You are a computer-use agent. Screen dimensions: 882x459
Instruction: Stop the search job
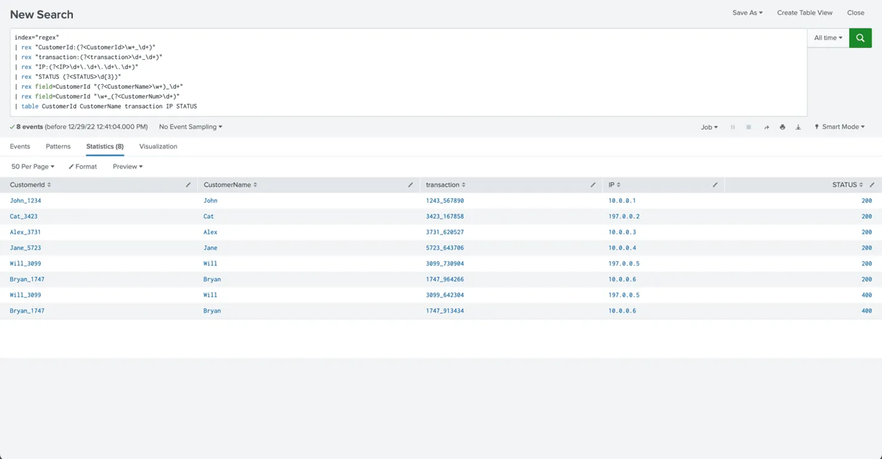[x=749, y=127]
